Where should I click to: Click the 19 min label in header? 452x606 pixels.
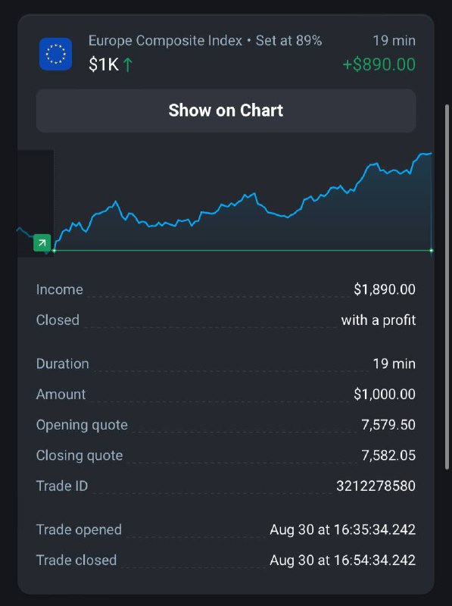394,41
